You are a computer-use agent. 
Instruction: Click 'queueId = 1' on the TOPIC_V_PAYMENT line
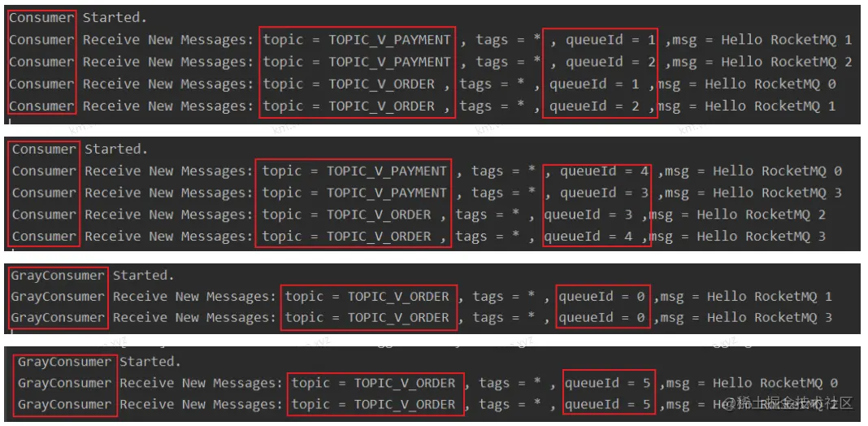tap(610, 40)
